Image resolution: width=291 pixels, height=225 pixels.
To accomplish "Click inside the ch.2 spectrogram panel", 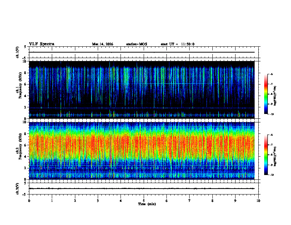I will tap(142, 151).
